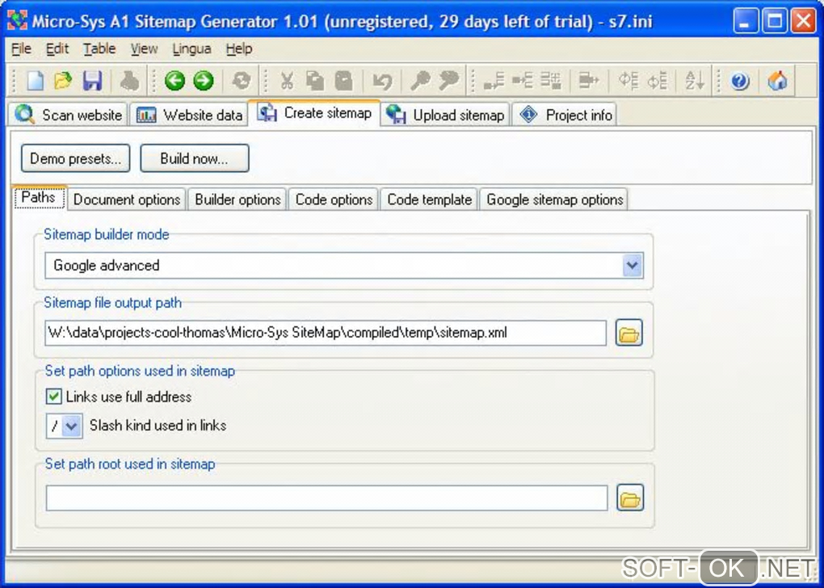Save project using floppy disk icon
The height and width of the screenshot is (588, 824).
coord(92,81)
